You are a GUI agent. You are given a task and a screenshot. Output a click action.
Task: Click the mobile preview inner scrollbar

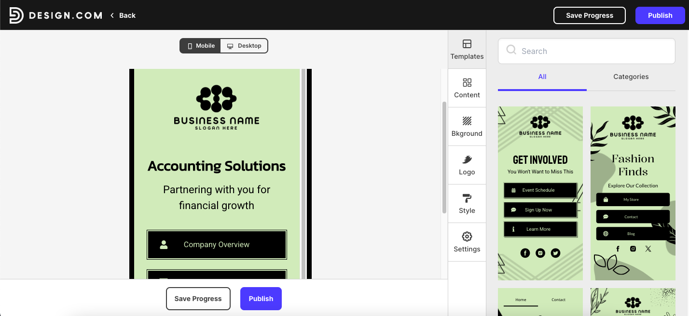tap(303, 173)
